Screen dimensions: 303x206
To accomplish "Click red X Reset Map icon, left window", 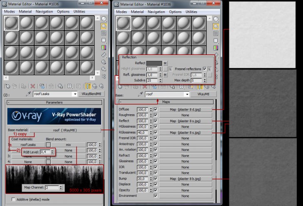I will [x=33, y=86].
